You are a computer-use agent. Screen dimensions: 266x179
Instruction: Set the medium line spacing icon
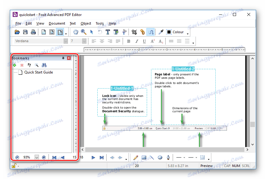pos(179,41)
